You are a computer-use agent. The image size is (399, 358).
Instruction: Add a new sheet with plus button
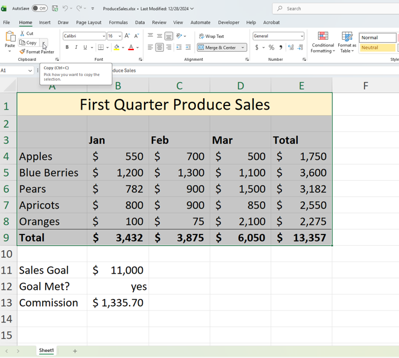click(x=75, y=351)
